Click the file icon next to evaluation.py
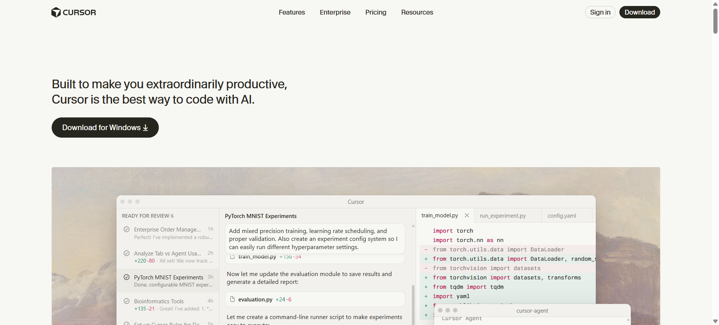Viewport: 719px width, 325px height. click(232, 299)
